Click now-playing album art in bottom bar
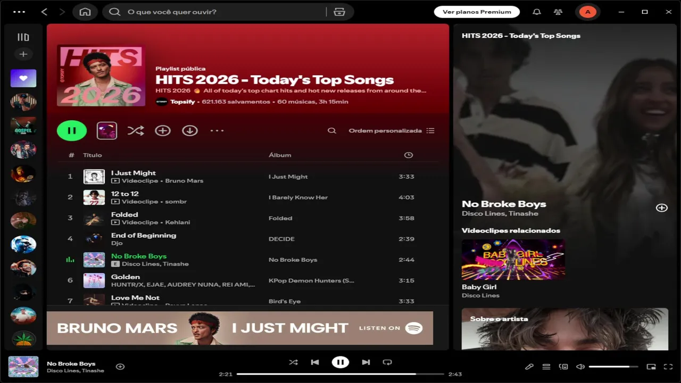The width and height of the screenshot is (681, 383). click(x=23, y=367)
